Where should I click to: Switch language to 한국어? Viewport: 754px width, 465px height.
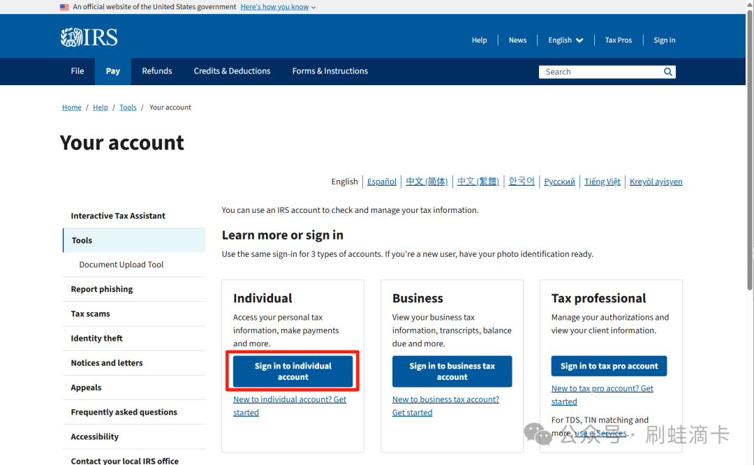click(522, 182)
